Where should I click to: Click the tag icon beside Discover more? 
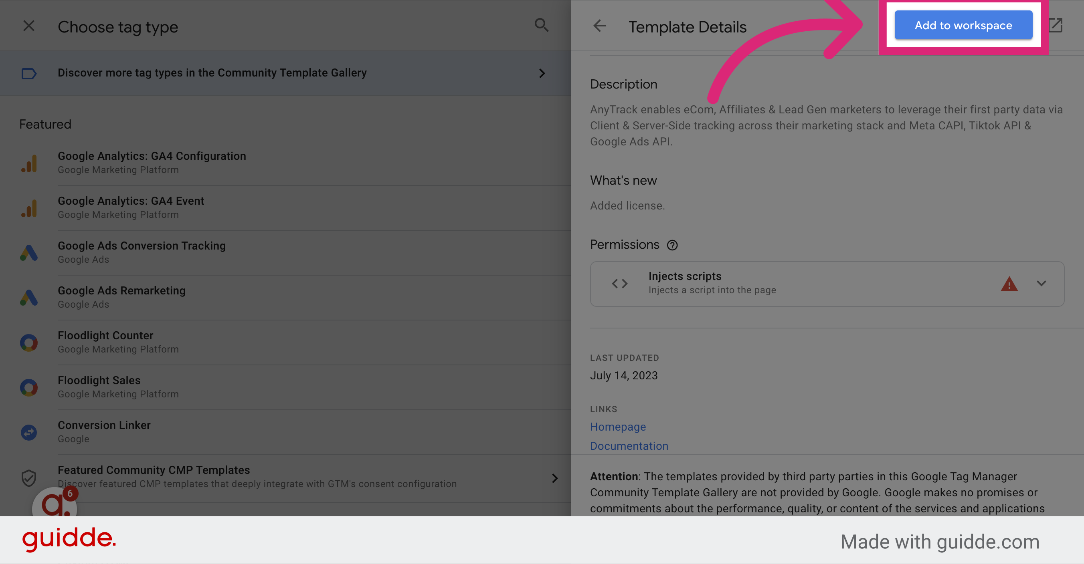tap(28, 74)
